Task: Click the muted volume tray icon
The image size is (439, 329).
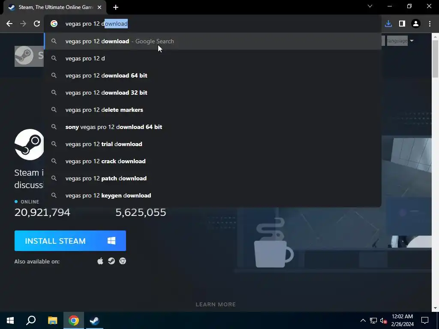Action: [383, 320]
